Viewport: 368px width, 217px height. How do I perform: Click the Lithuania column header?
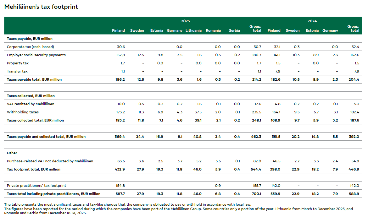[x=193, y=30]
